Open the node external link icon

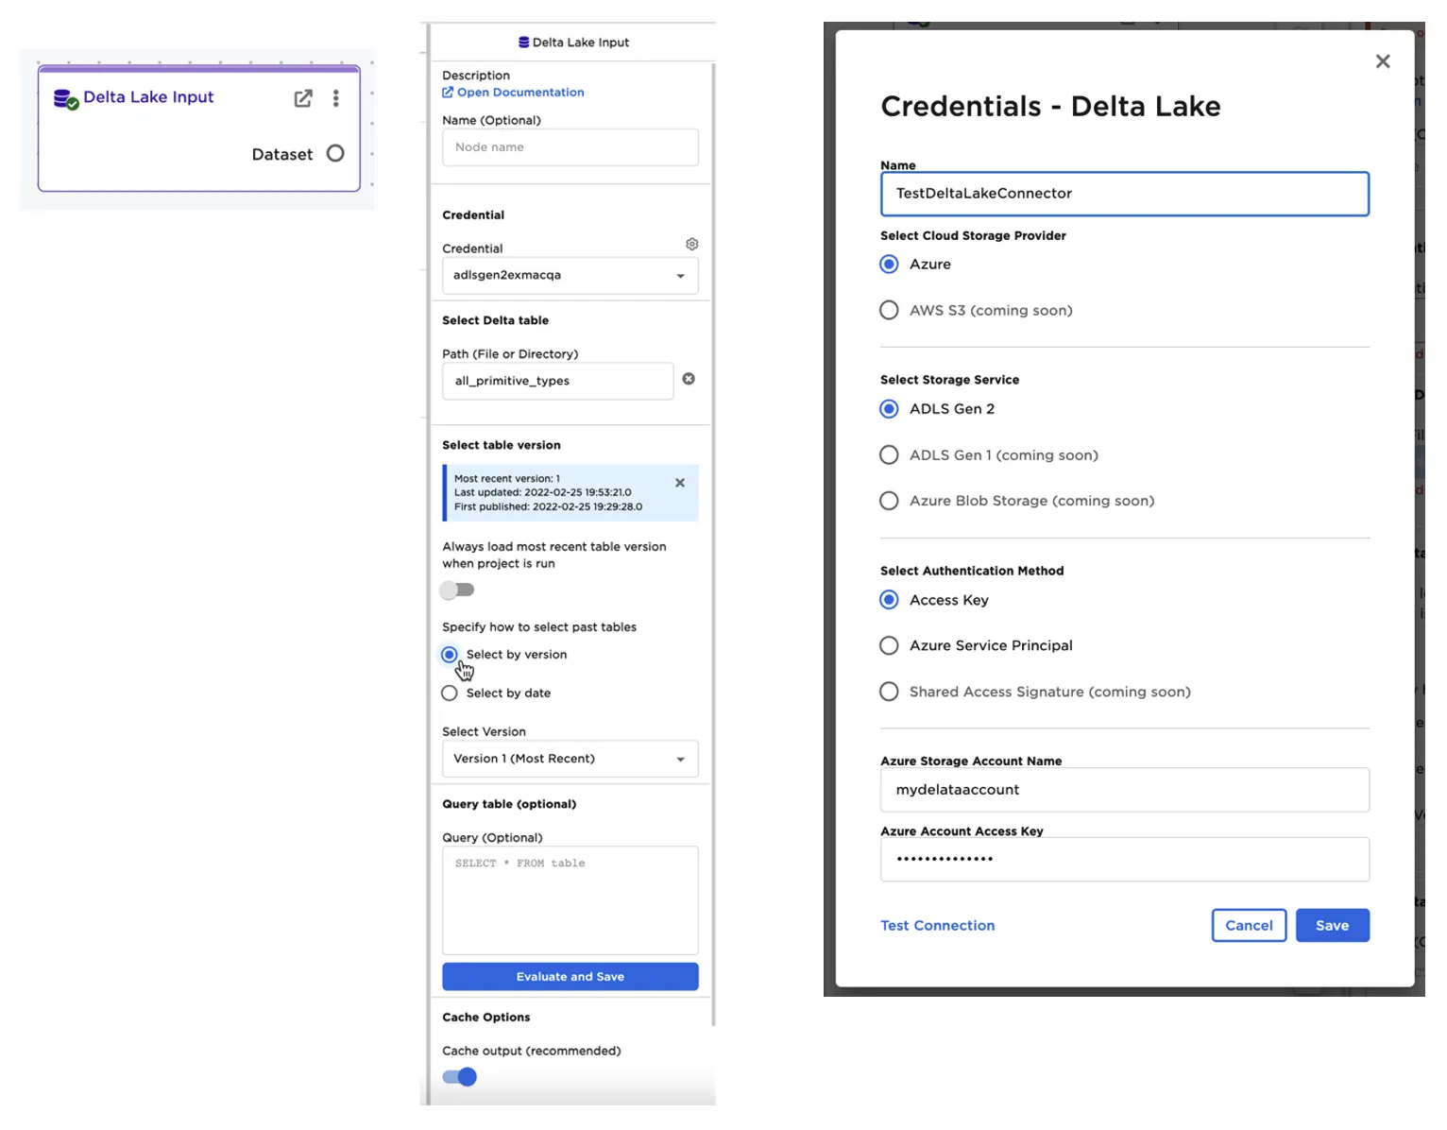pos(303,98)
